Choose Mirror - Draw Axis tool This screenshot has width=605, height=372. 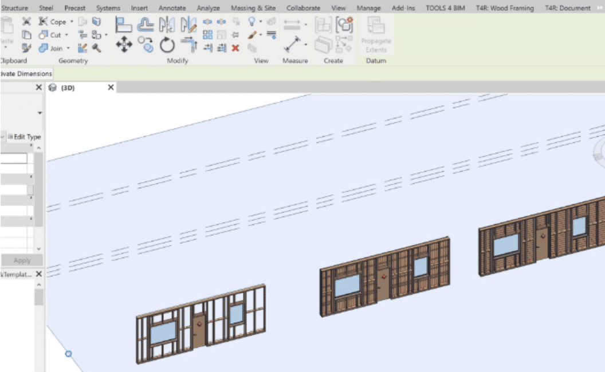pos(188,25)
